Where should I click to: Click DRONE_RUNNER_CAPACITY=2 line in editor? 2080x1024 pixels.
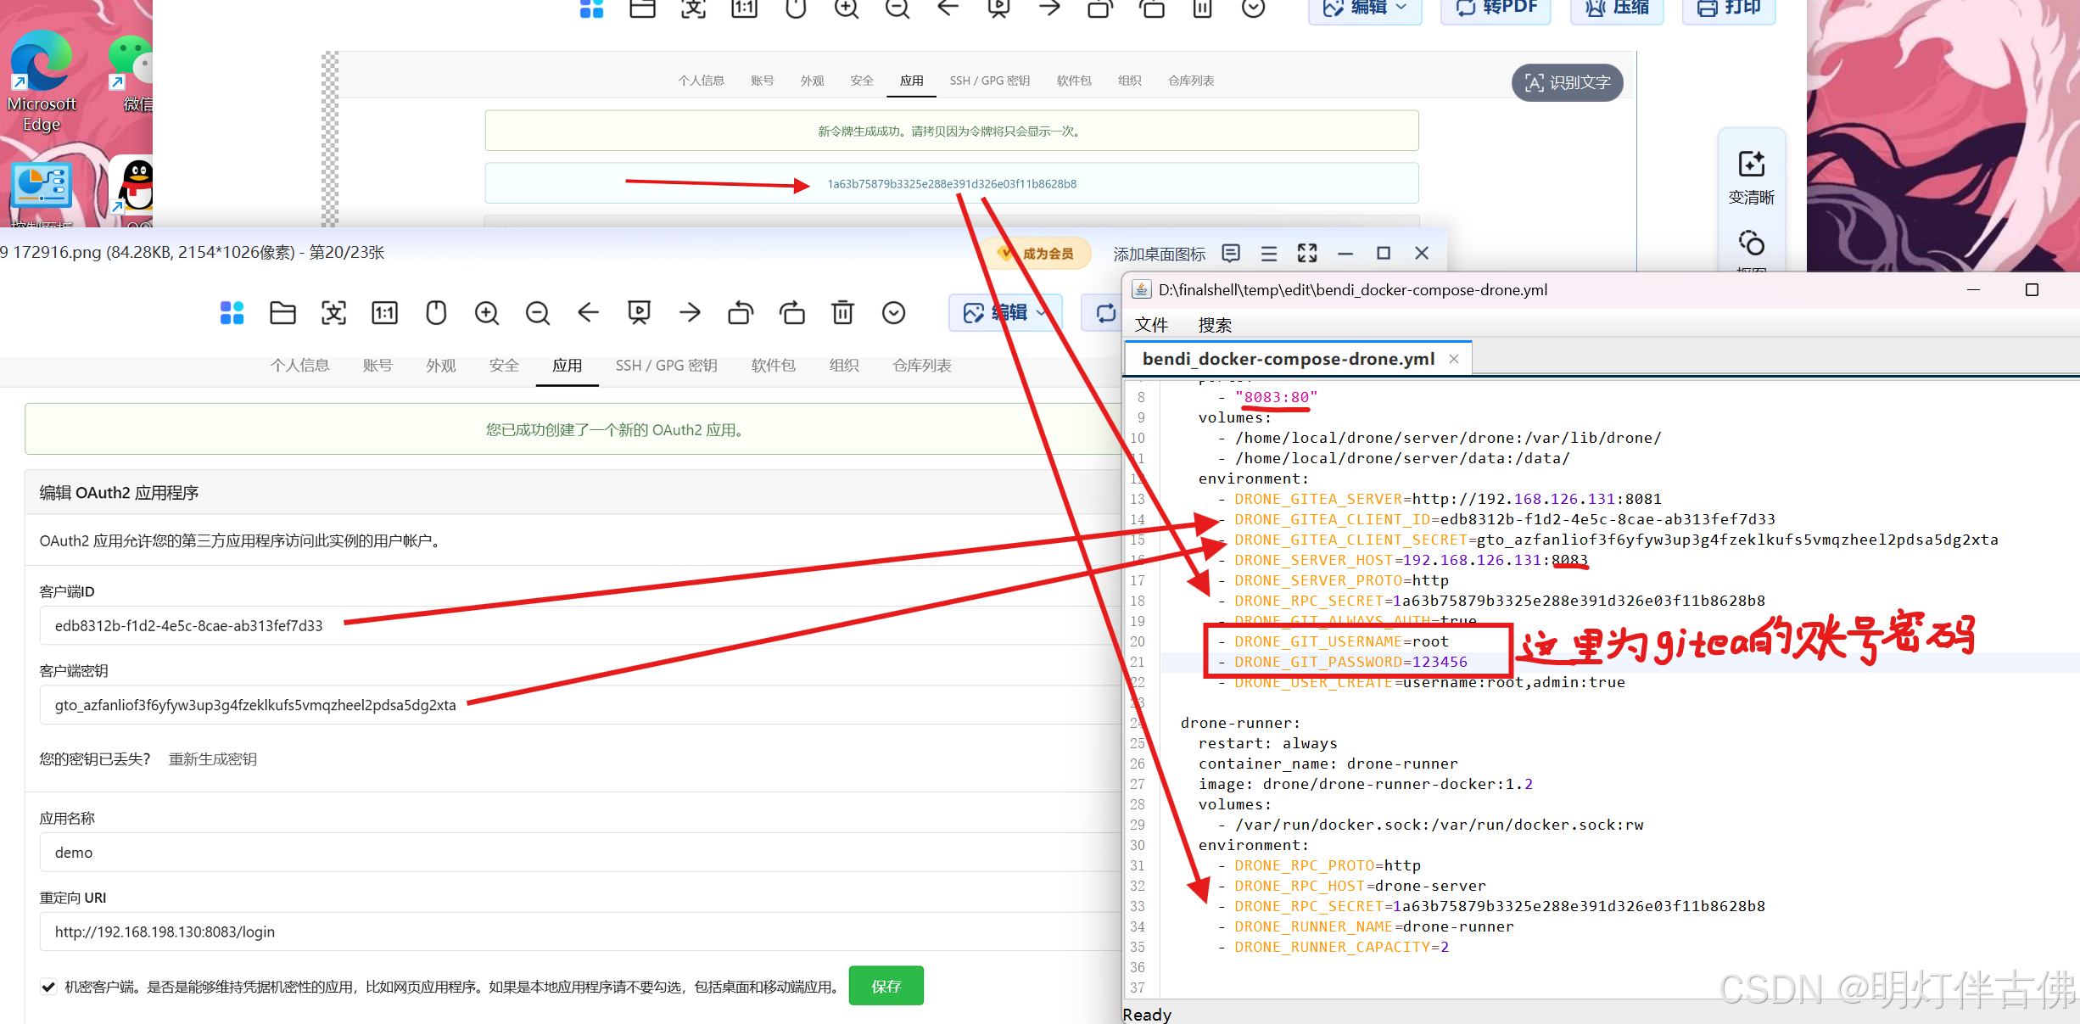coord(1341,947)
